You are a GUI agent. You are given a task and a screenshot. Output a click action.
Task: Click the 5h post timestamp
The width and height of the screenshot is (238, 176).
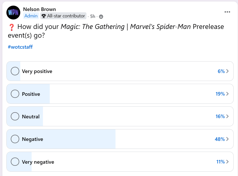tap(93, 17)
